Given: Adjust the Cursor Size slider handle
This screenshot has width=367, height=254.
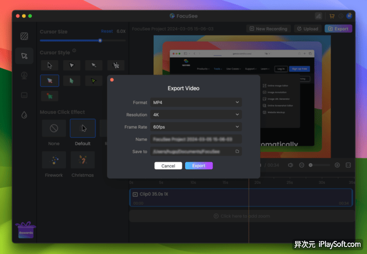Looking at the screenshot, I should pyautogui.click(x=100, y=41).
